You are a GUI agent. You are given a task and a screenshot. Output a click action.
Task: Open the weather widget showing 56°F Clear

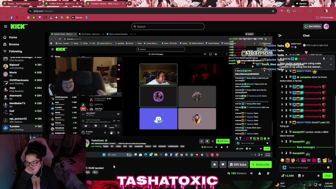click(x=280, y=185)
